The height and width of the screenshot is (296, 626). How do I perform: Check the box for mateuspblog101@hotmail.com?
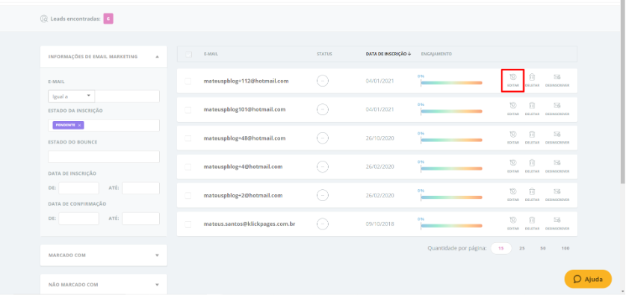(x=188, y=109)
